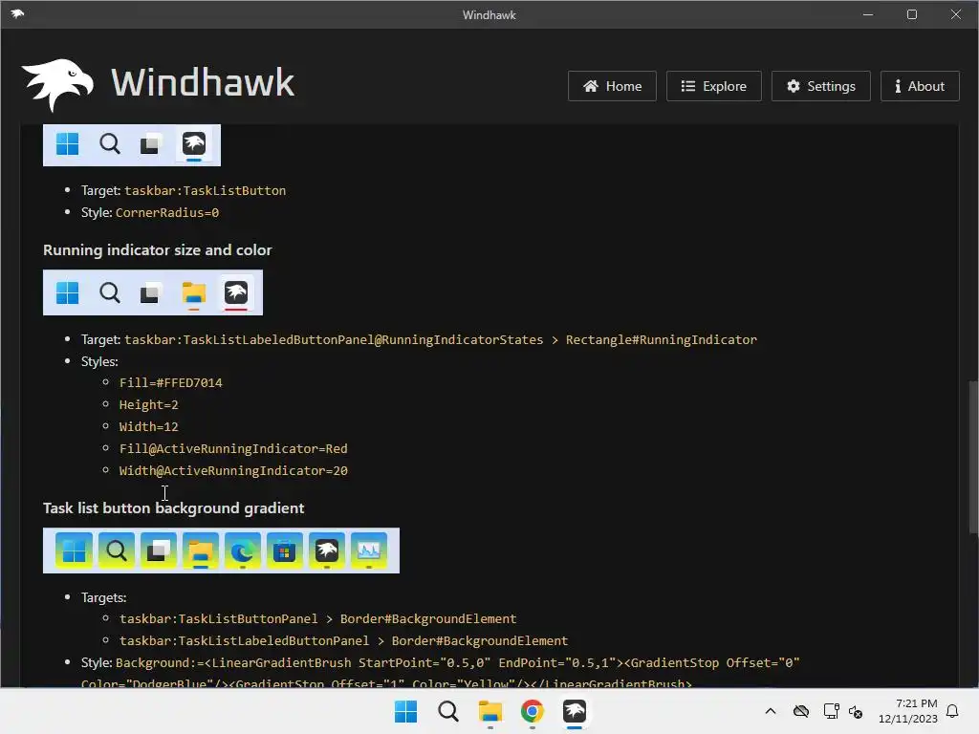Select the style Fill=#FFED7014
The image size is (979, 734).
click(170, 382)
